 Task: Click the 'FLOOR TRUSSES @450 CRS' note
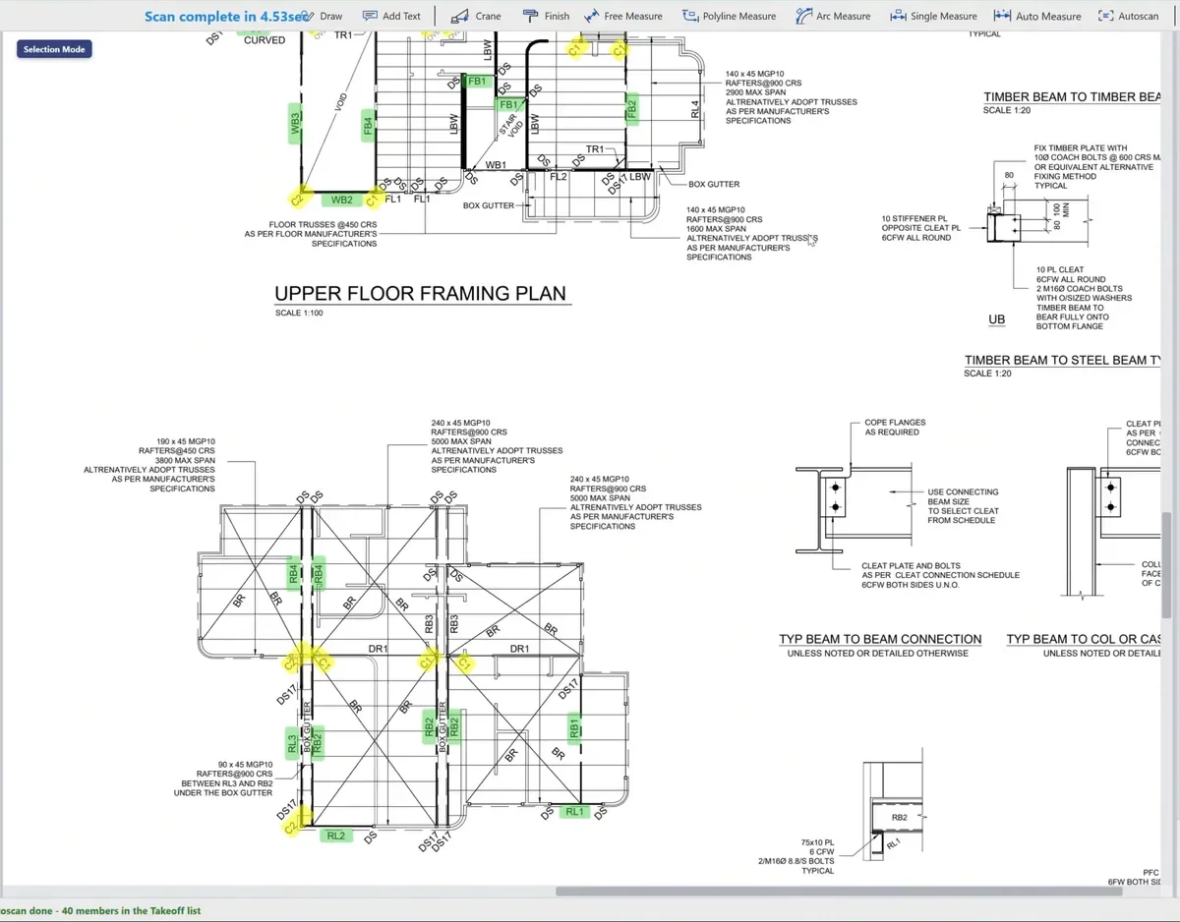click(x=323, y=224)
